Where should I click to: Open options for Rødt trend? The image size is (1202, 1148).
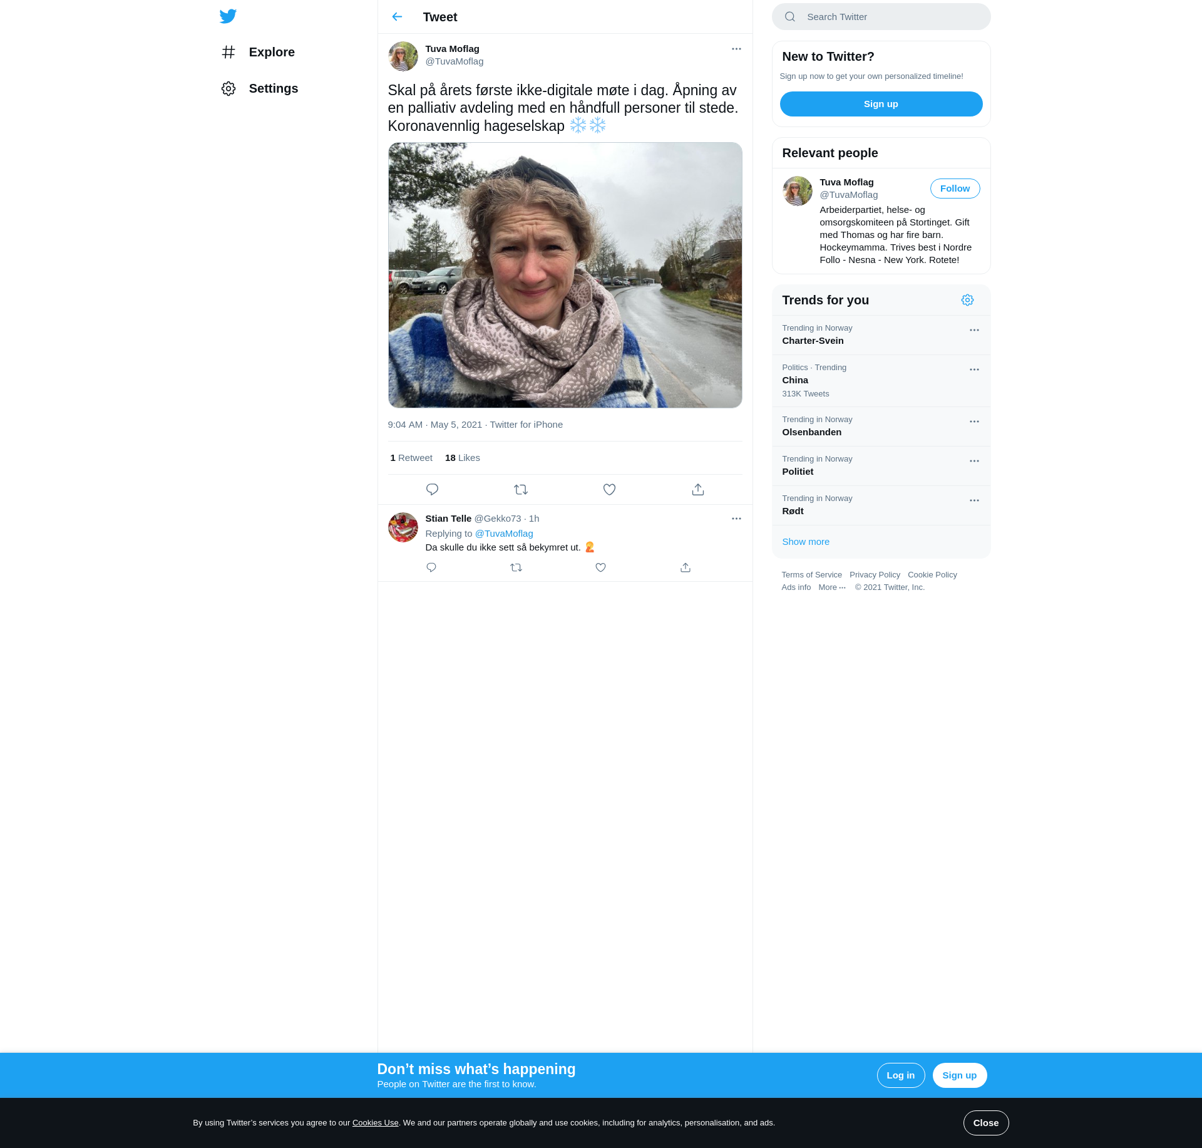point(974,500)
